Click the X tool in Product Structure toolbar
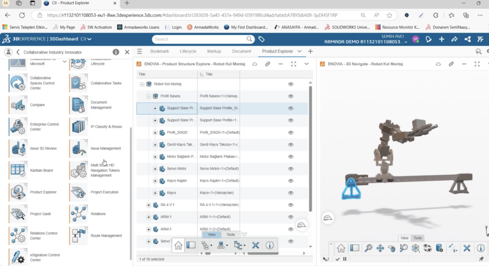This screenshot has height=266, width=489. point(255,245)
